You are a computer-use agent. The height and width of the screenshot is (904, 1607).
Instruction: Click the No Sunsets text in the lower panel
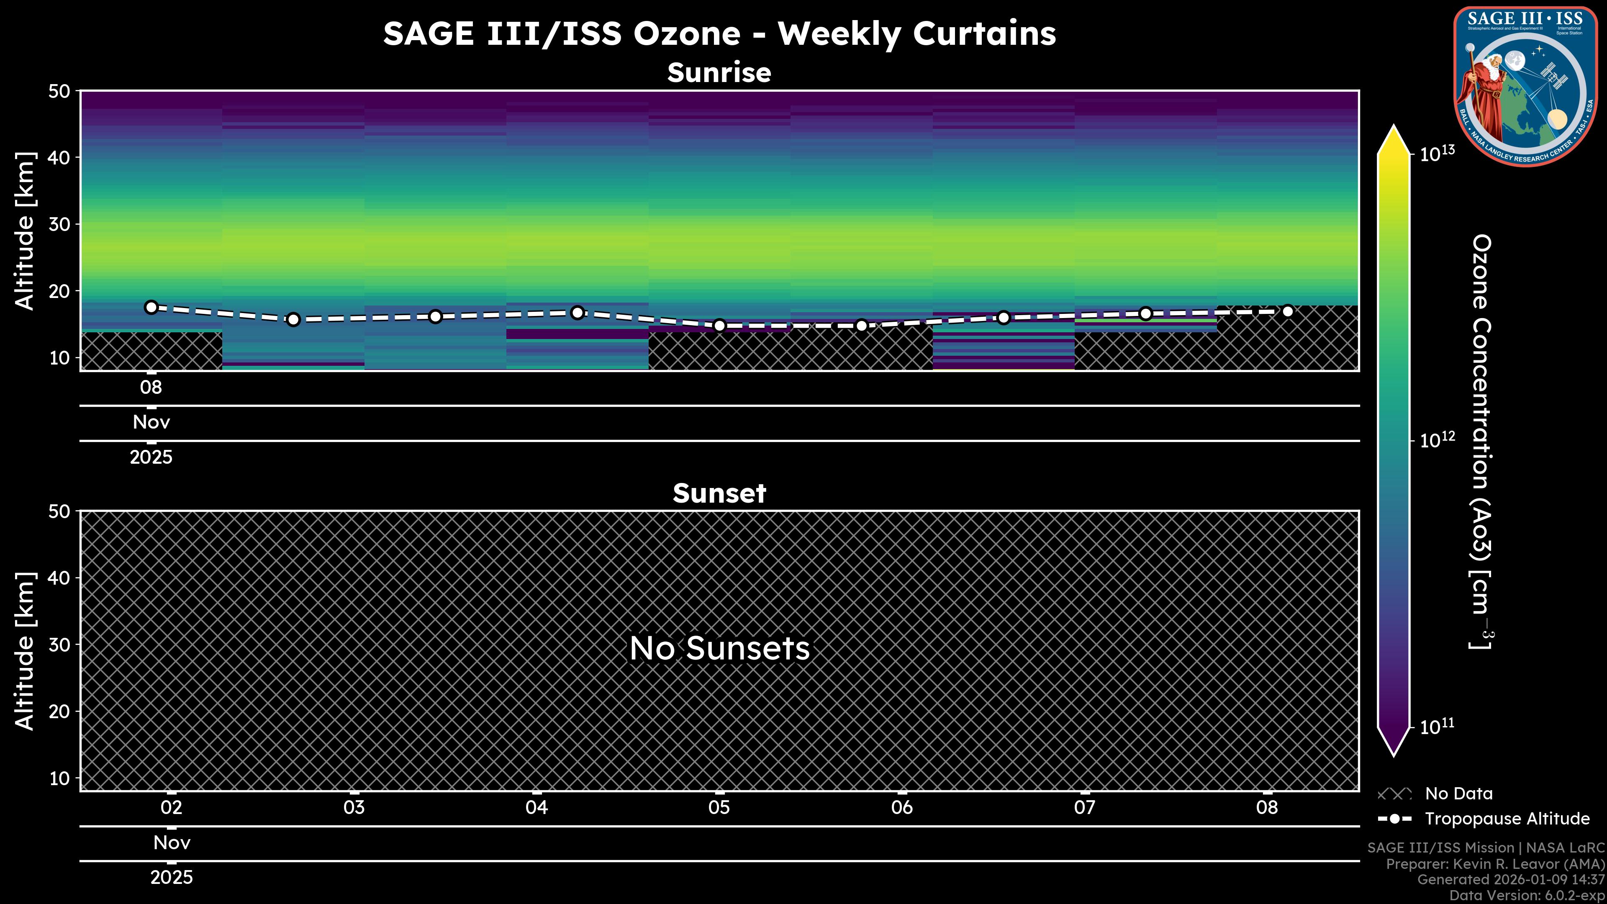point(719,648)
